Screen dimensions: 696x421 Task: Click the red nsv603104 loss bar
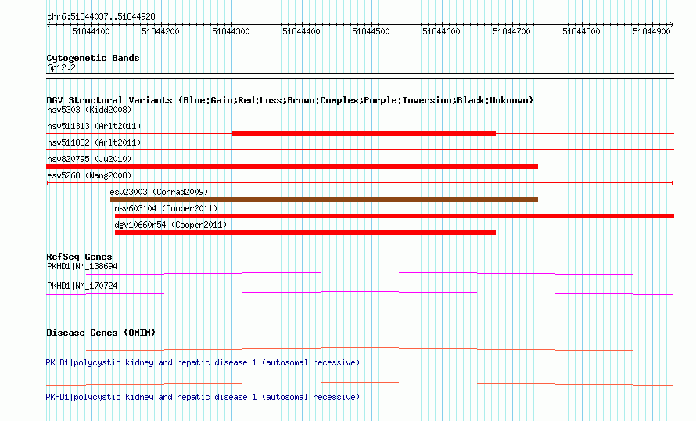coord(394,216)
